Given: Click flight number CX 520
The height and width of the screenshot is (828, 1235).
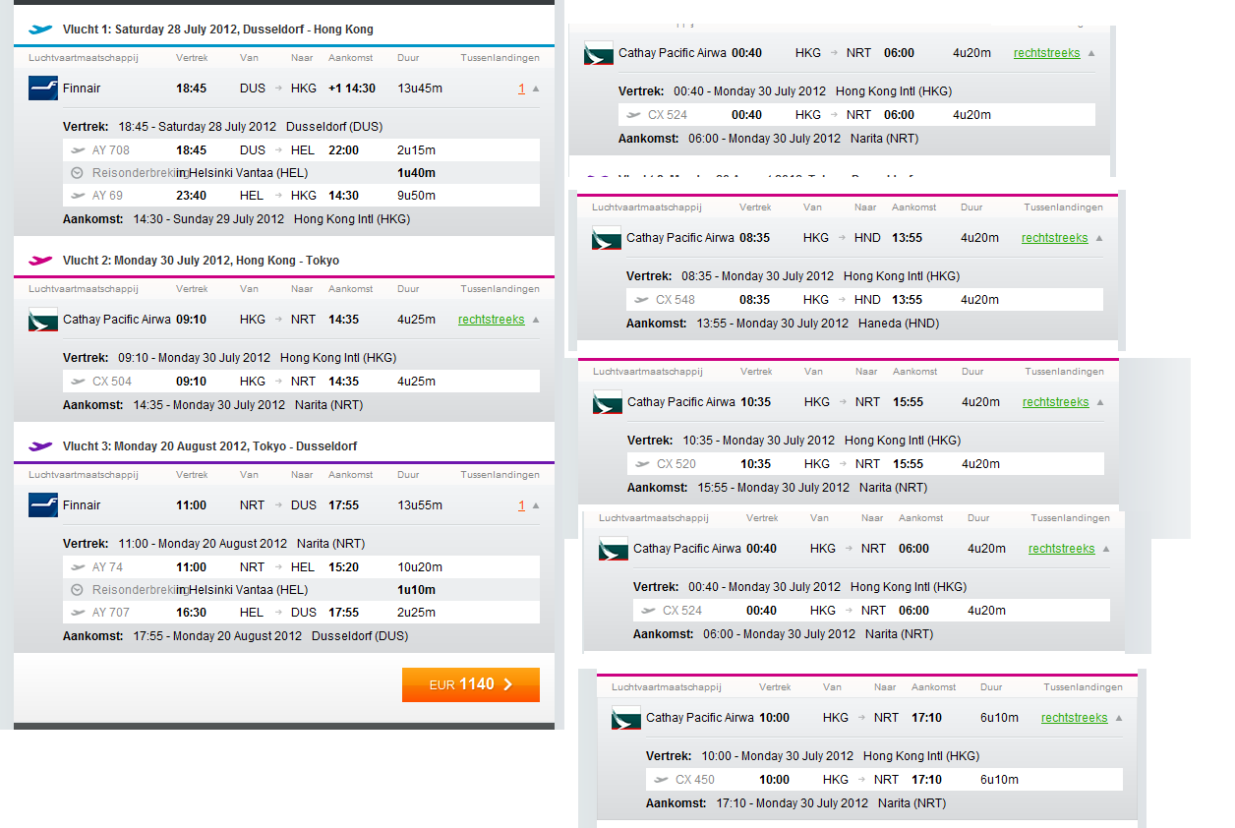Looking at the screenshot, I should click(676, 464).
